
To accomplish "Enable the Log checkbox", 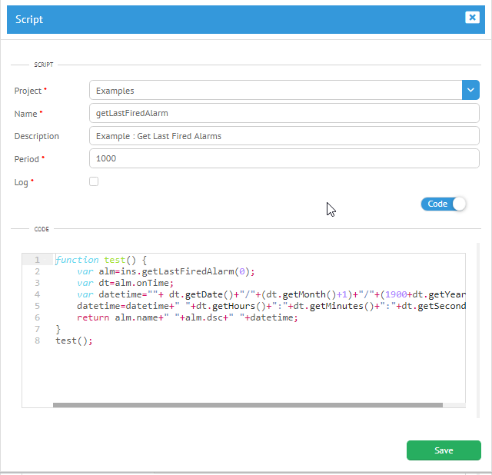I will pos(94,181).
